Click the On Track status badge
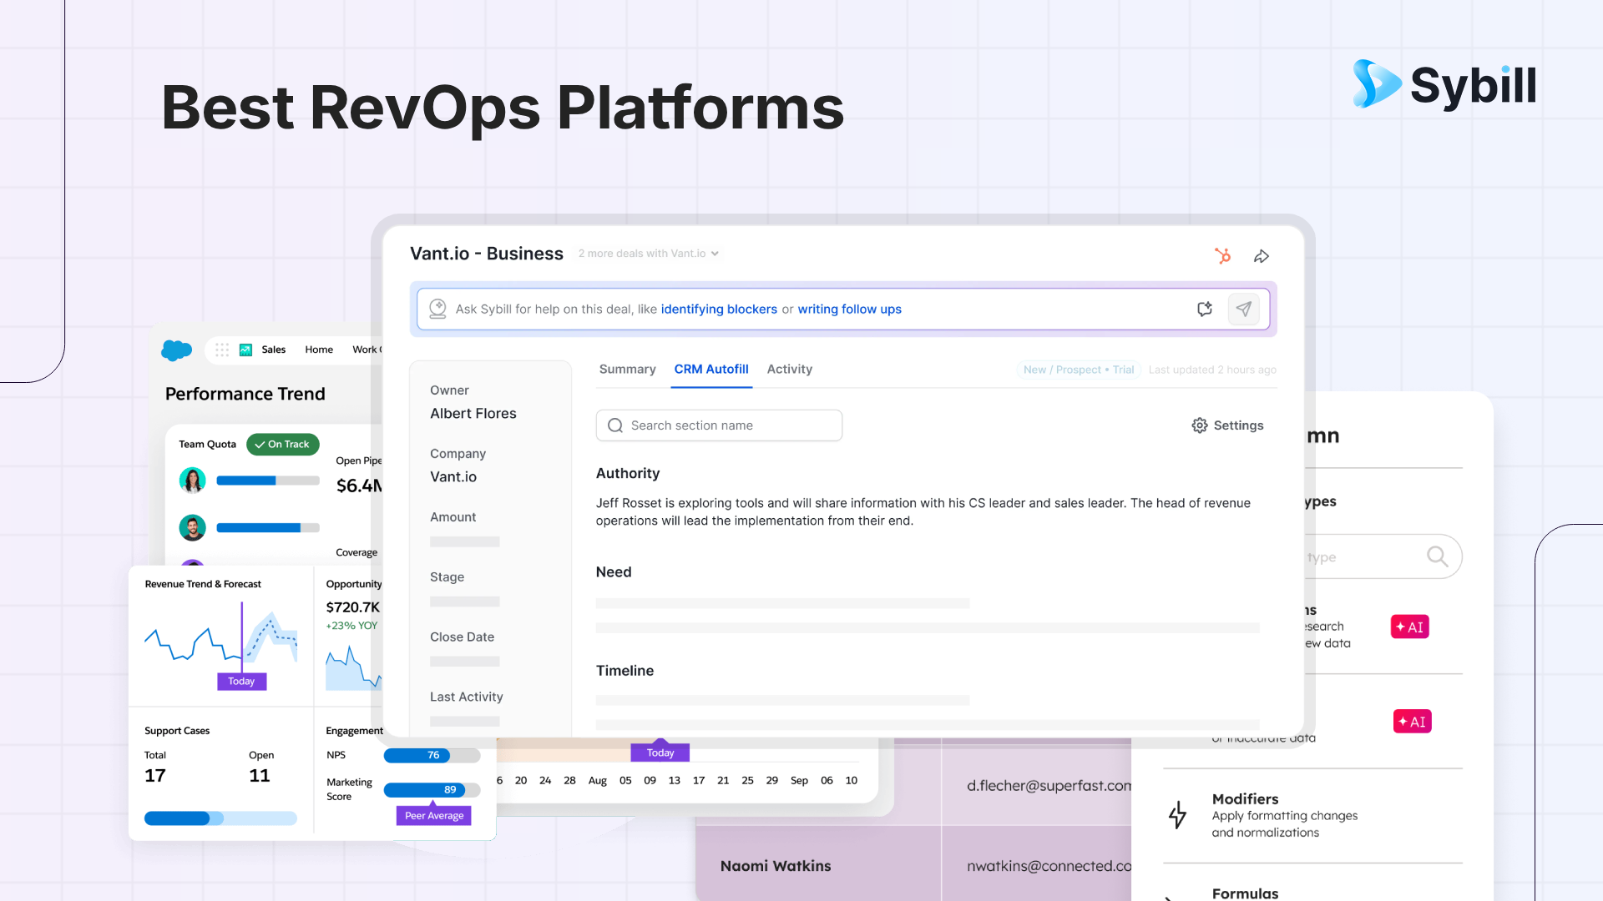Screen dimensions: 1603x901 [x=283, y=445]
